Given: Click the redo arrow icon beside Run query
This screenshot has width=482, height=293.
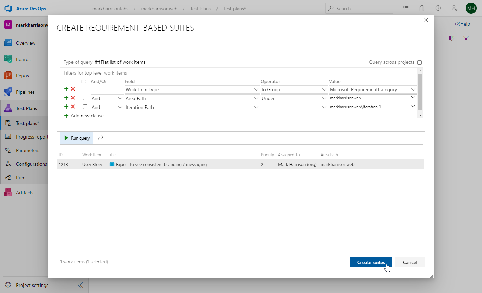Looking at the screenshot, I should [101, 138].
